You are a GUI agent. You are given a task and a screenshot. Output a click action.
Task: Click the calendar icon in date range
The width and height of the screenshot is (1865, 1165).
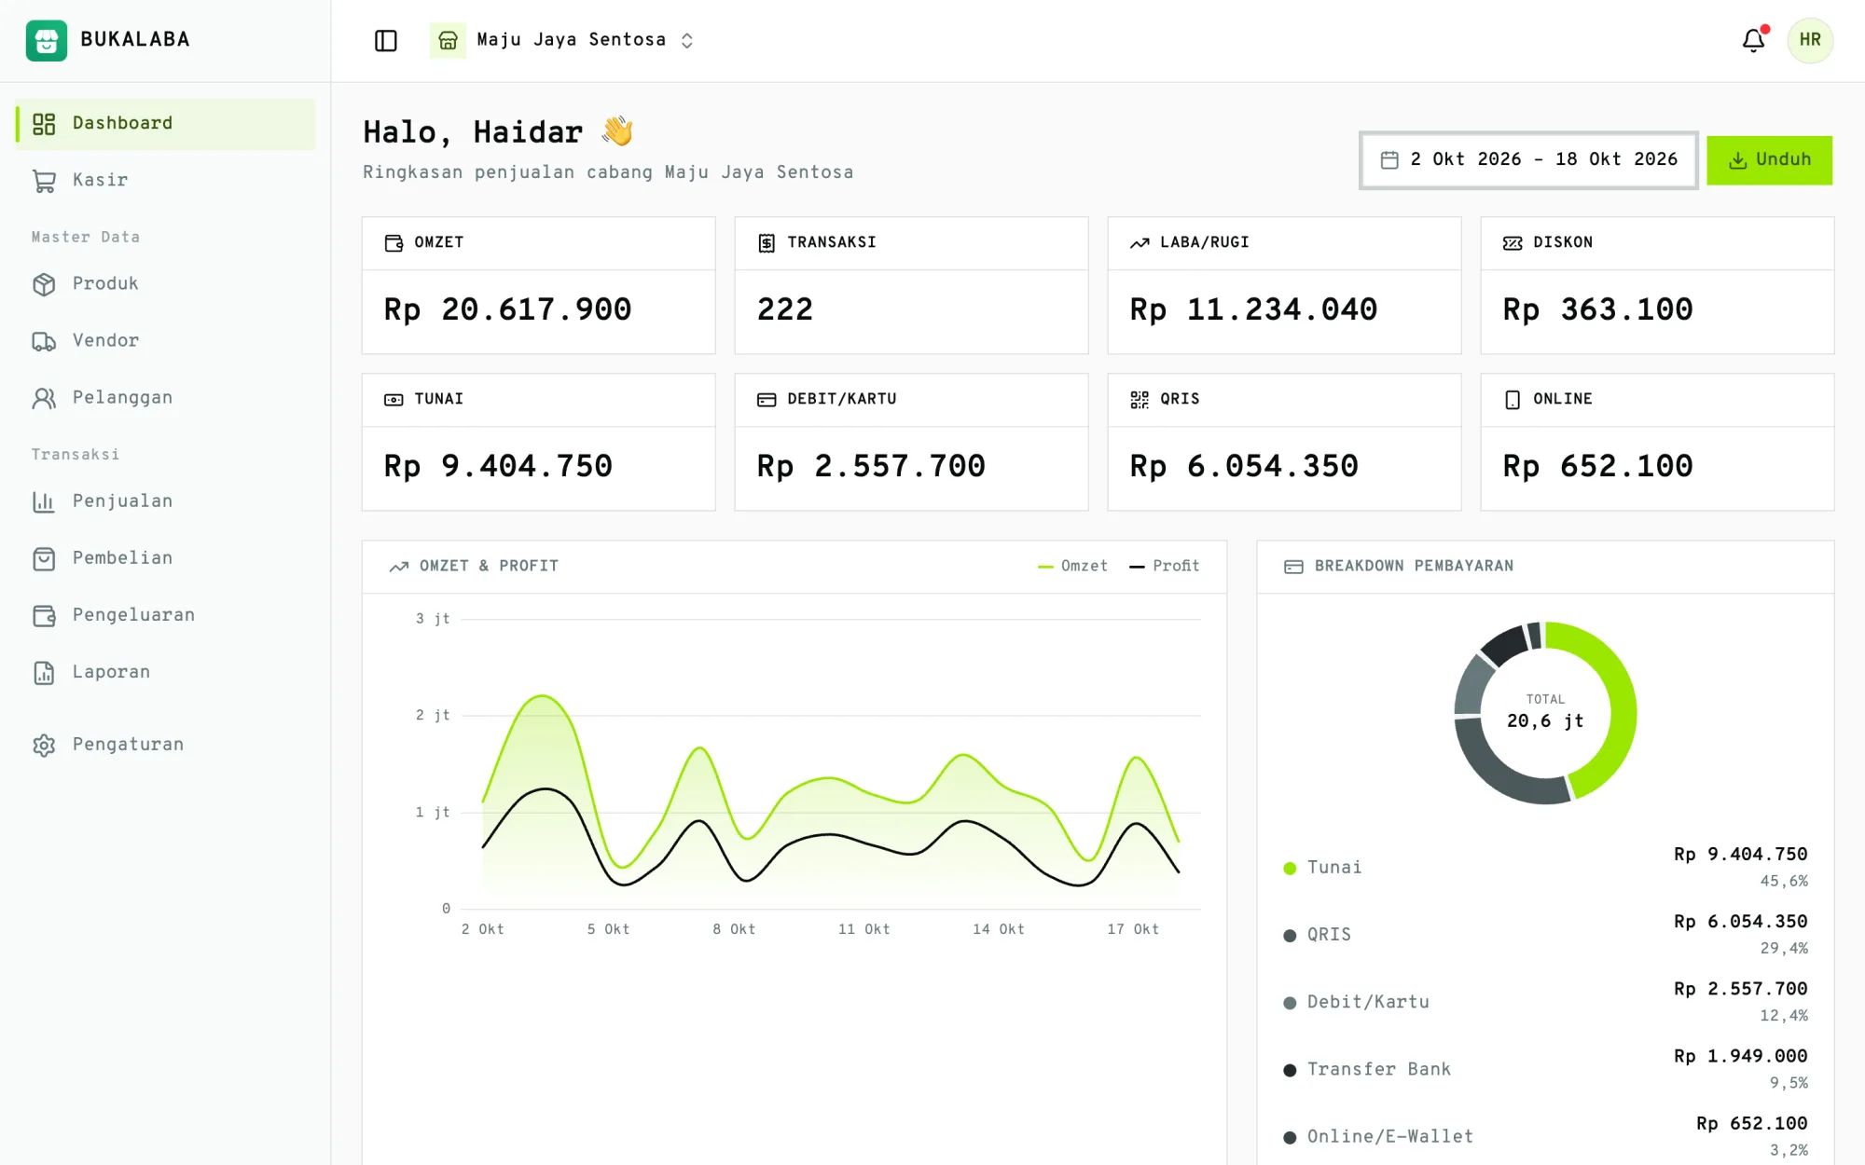[1389, 160]
